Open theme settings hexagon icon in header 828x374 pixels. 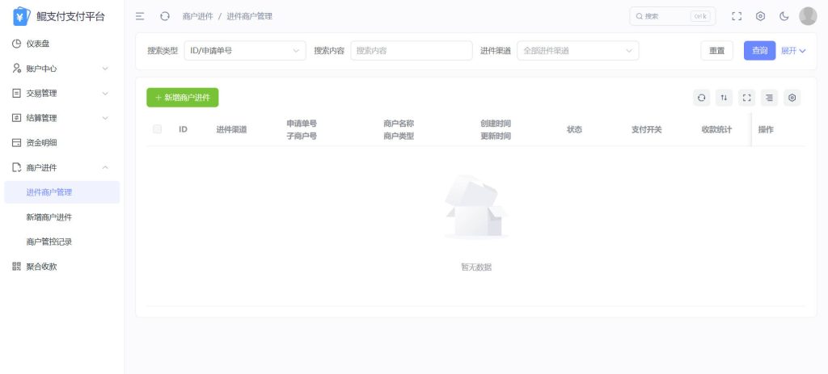(x=760, y=16)
